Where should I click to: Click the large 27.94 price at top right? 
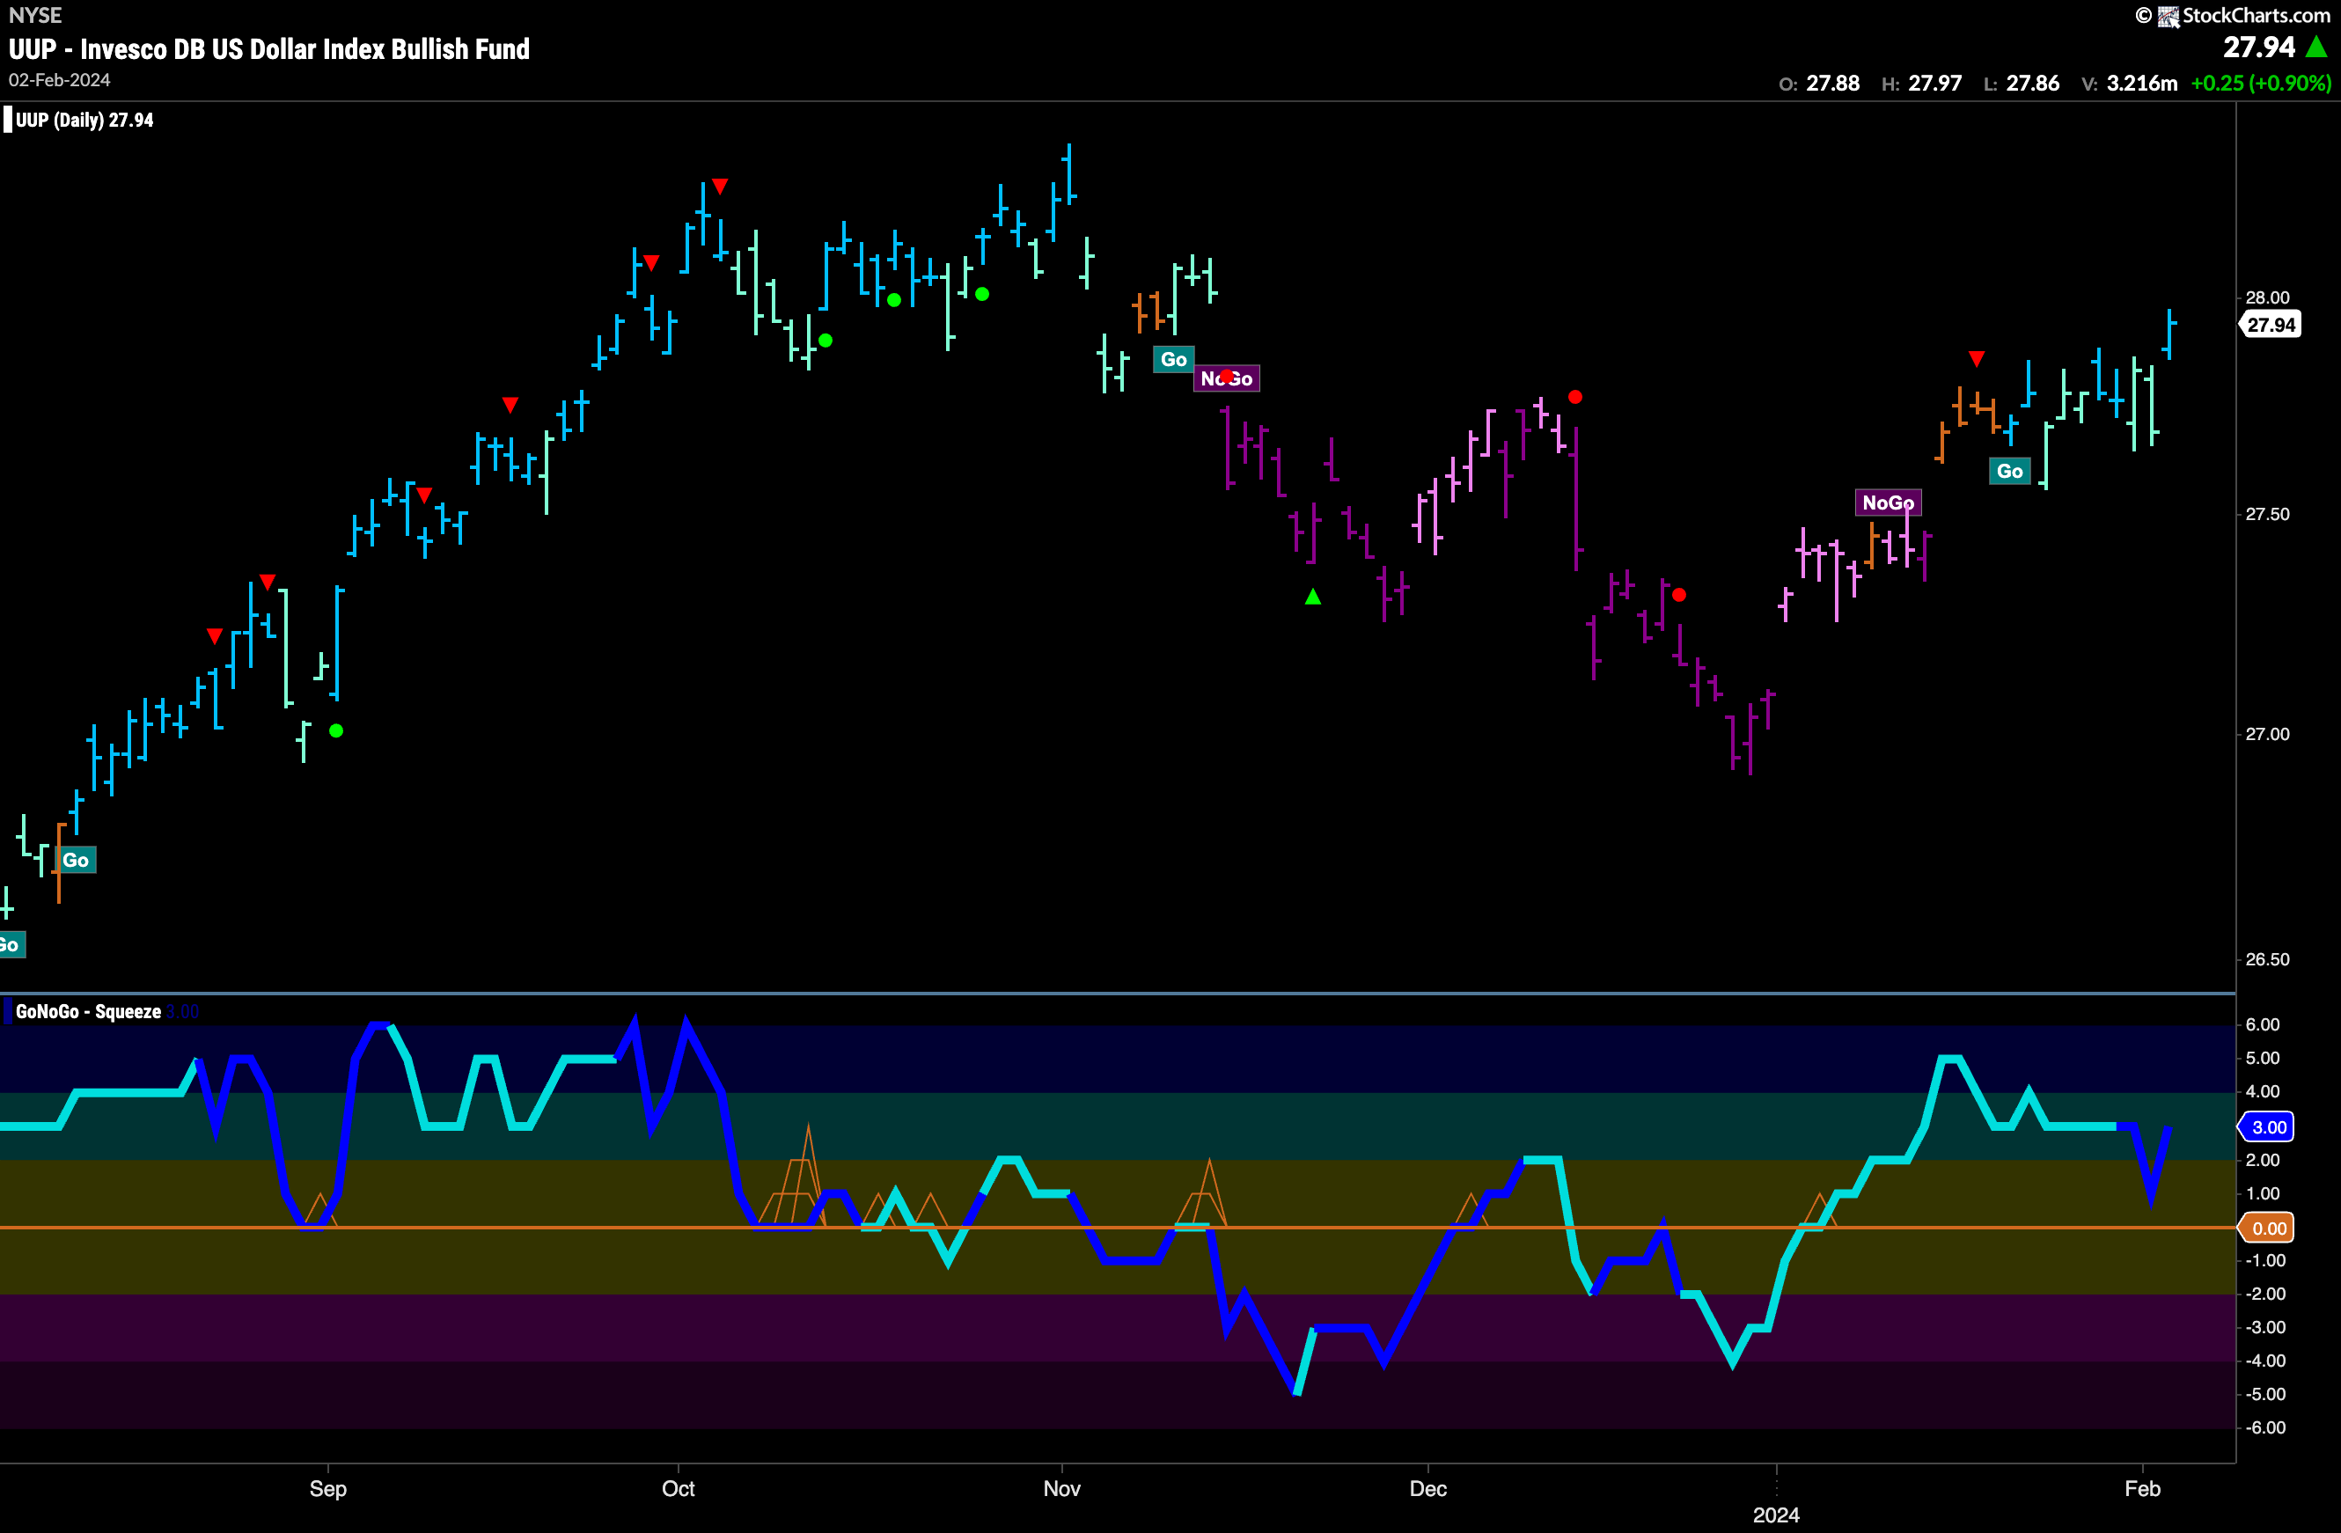click(x=2259, y=48)
